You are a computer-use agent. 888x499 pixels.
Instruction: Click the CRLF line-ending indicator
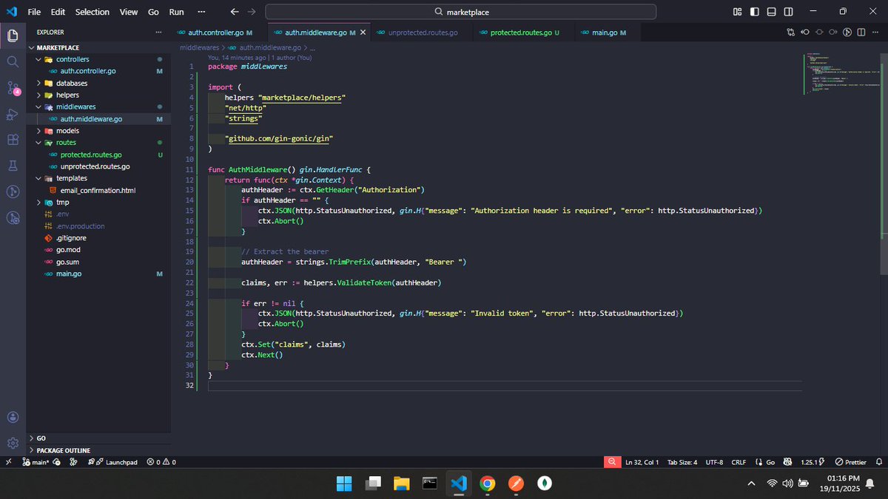click(x=738, y=461)
